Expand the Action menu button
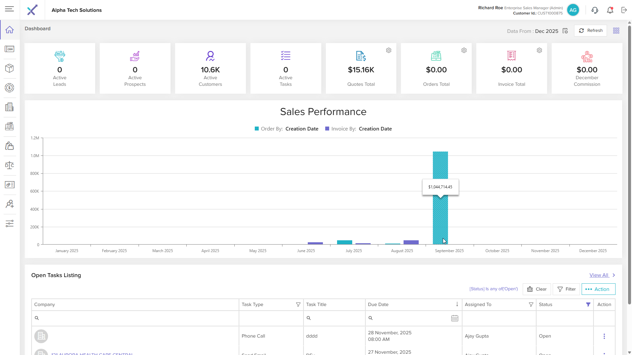Image resolution: width=632 pixels, height=355 pixels. pos(598,289)
